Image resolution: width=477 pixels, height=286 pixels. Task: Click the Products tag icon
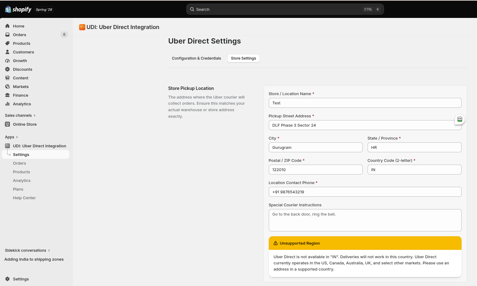coord(7,43)
